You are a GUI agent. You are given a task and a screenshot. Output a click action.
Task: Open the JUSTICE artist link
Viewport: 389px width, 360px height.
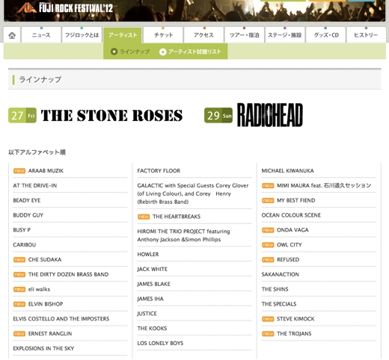[x=147, y=314]
